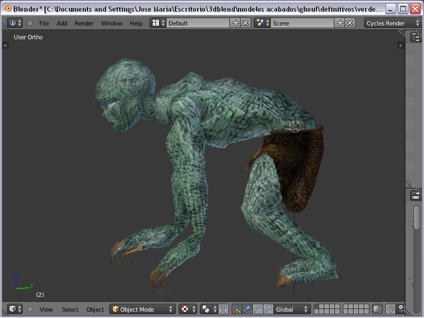Viewport: 424px width, 318px height.
Task: Delete the Default screen layout
Action: coord(245,23)
